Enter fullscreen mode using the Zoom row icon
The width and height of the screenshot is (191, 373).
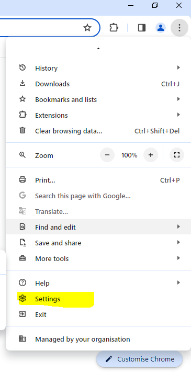(x=177, y=155)
